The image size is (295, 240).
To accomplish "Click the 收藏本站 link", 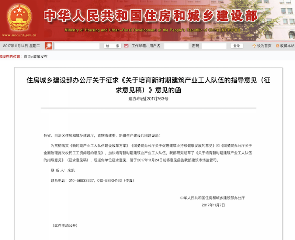I will 287,46.
